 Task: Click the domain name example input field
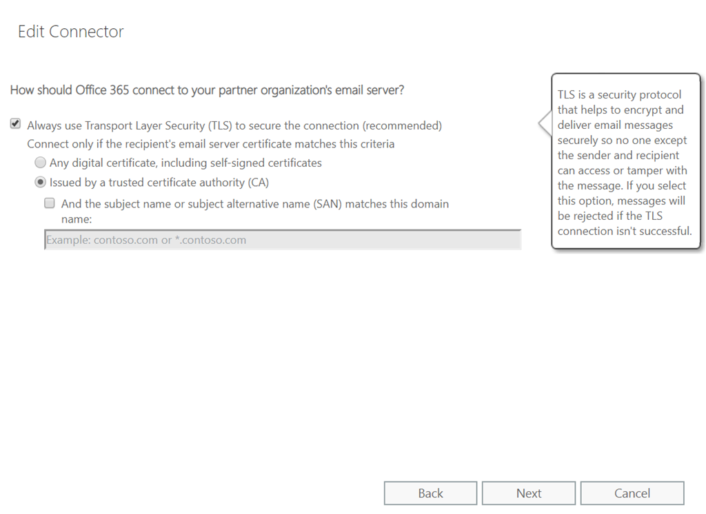tap(283, 240)
